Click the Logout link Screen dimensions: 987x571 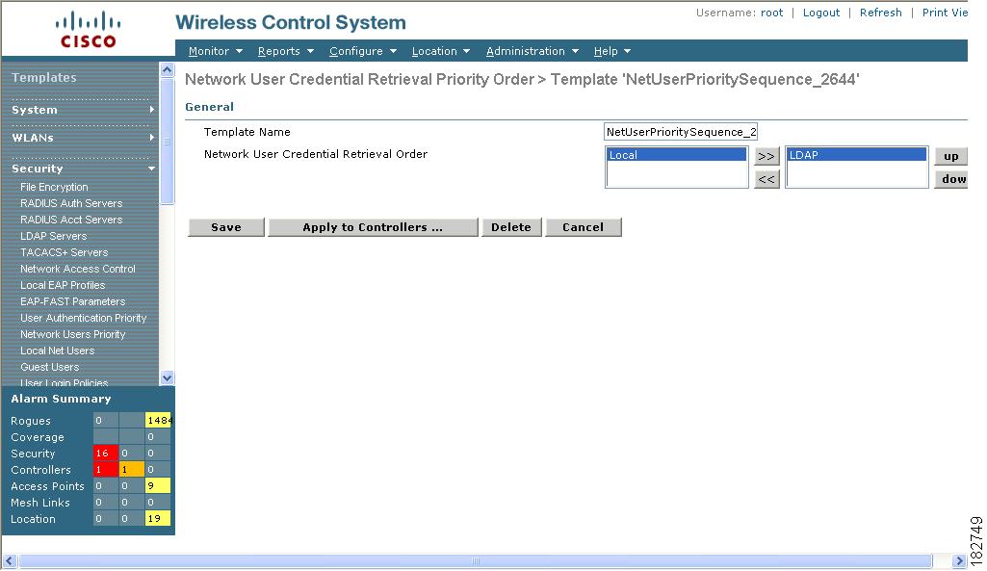[x=820, y=13]
